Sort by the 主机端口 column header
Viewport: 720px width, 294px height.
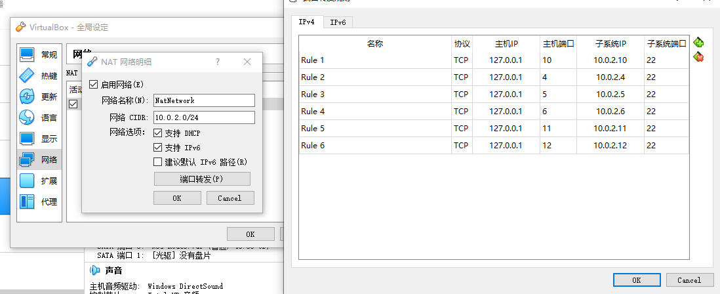(559, 43)
